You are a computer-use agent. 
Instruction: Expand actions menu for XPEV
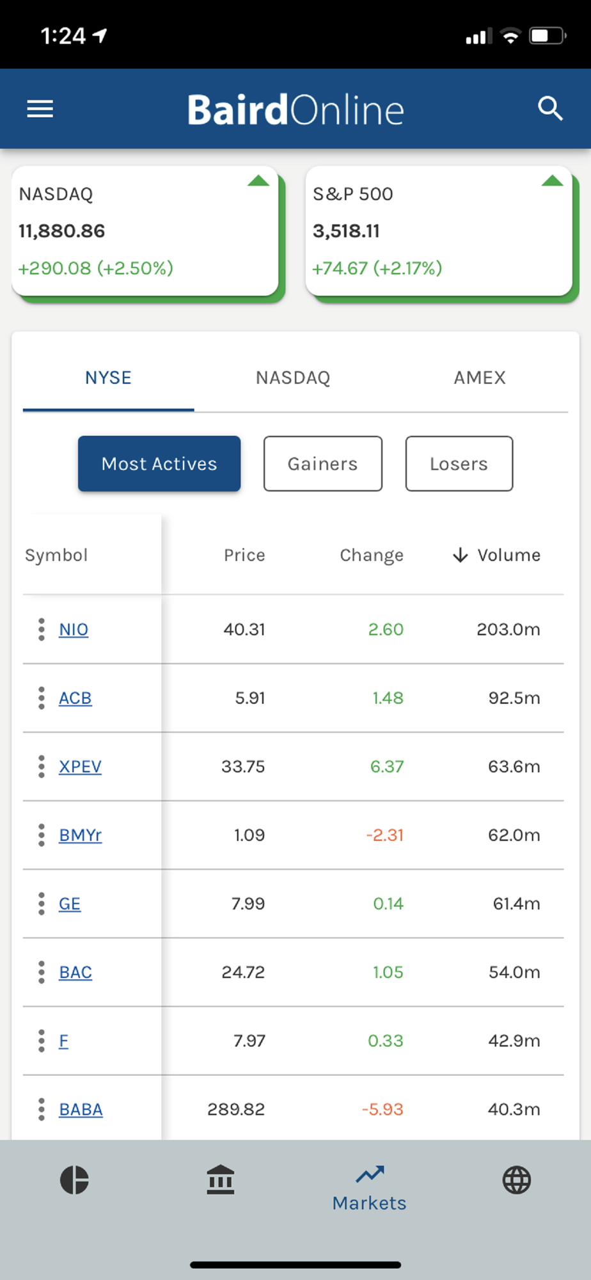point(42,766)
